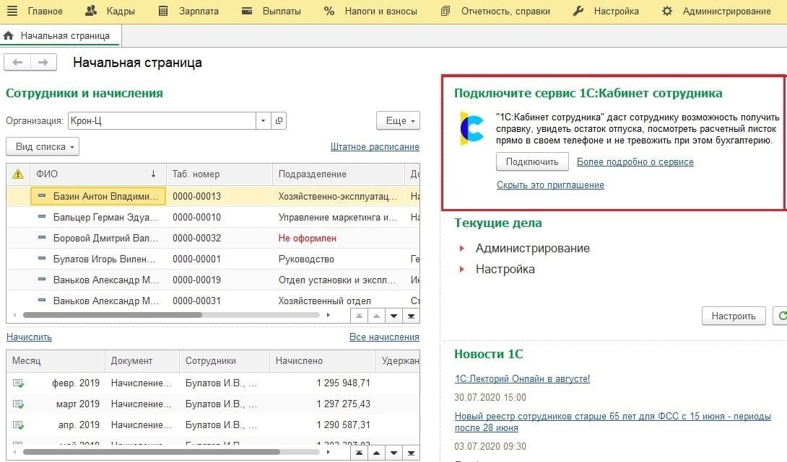Open the Штатное расписание link
This screenshot has height=462, width=787.
[x=375, y=146]
